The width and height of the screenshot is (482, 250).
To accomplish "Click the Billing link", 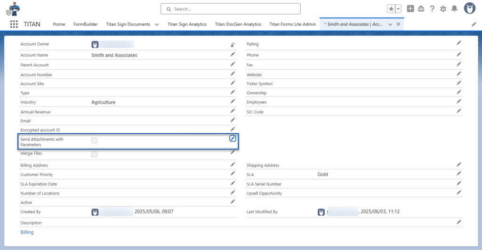I will point(27,232).
